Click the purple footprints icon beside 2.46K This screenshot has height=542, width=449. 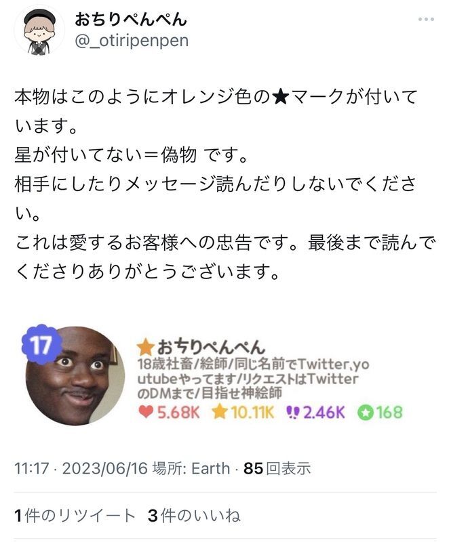point(292,412)
